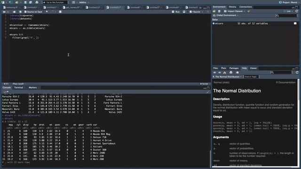Screen dimensions: 301x169
Task: Open the R: The Normal Distribution topic dropdown
Action: coord(227,77)
